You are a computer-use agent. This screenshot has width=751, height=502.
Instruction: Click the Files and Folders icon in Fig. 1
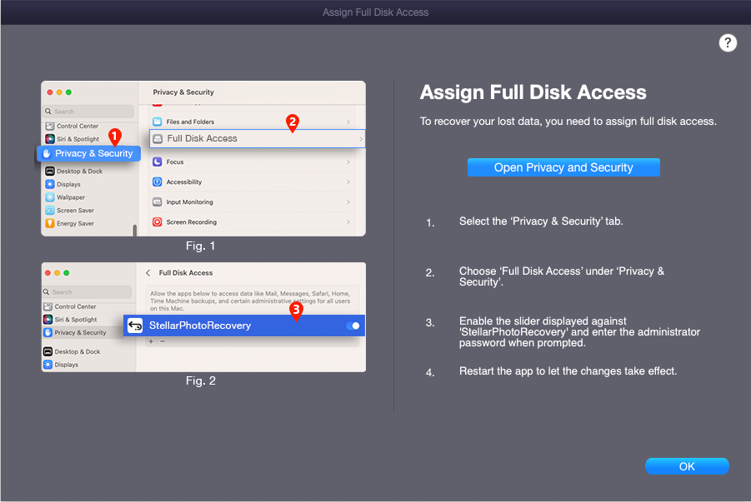click(157, 122)
